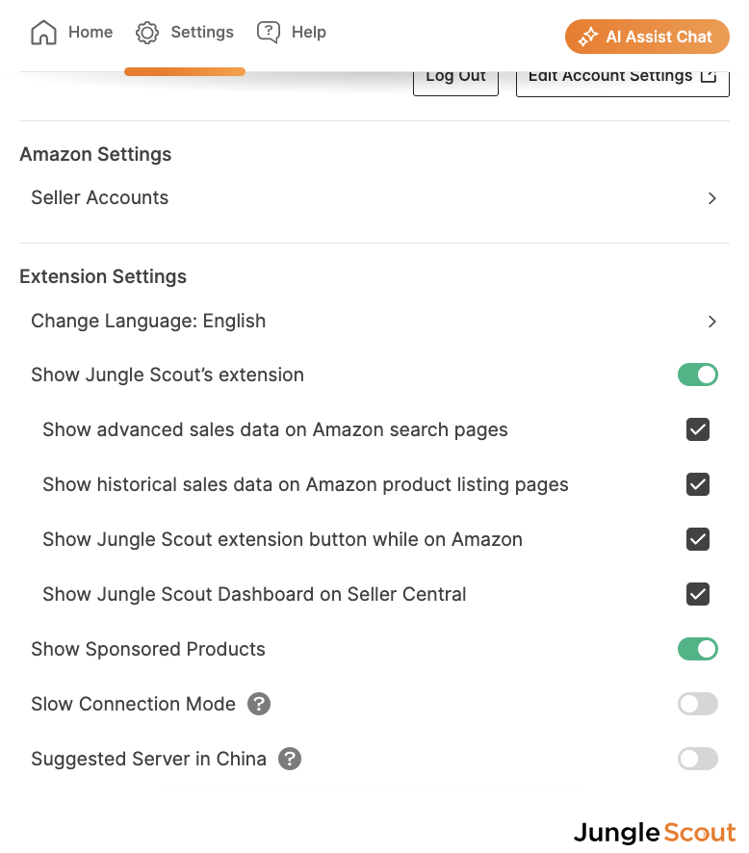Click the Log Out button
Viewport: 749px width, 853px height.
[455, 81]
